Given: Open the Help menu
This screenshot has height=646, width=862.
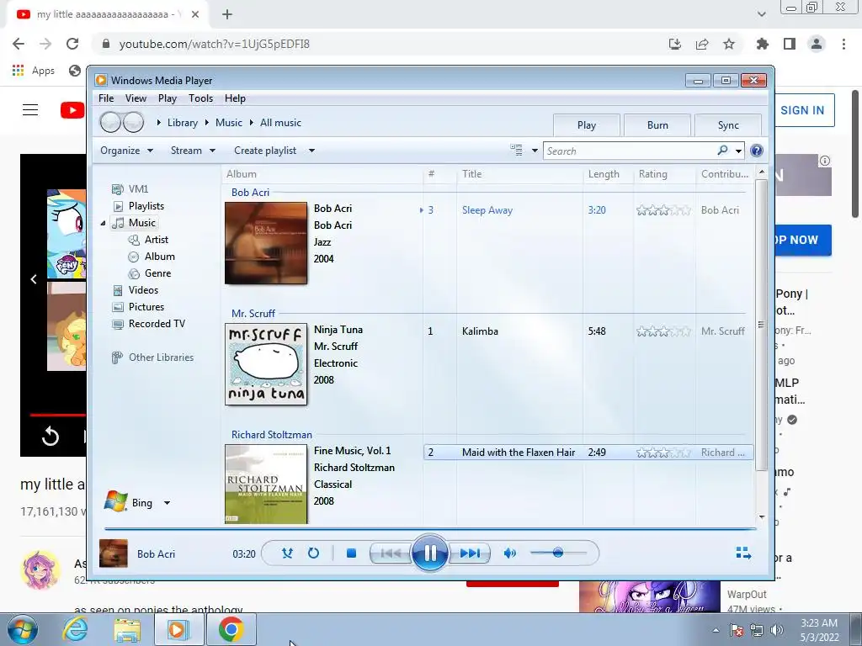Looking at the screenshot, I should [x=235, y=98].
